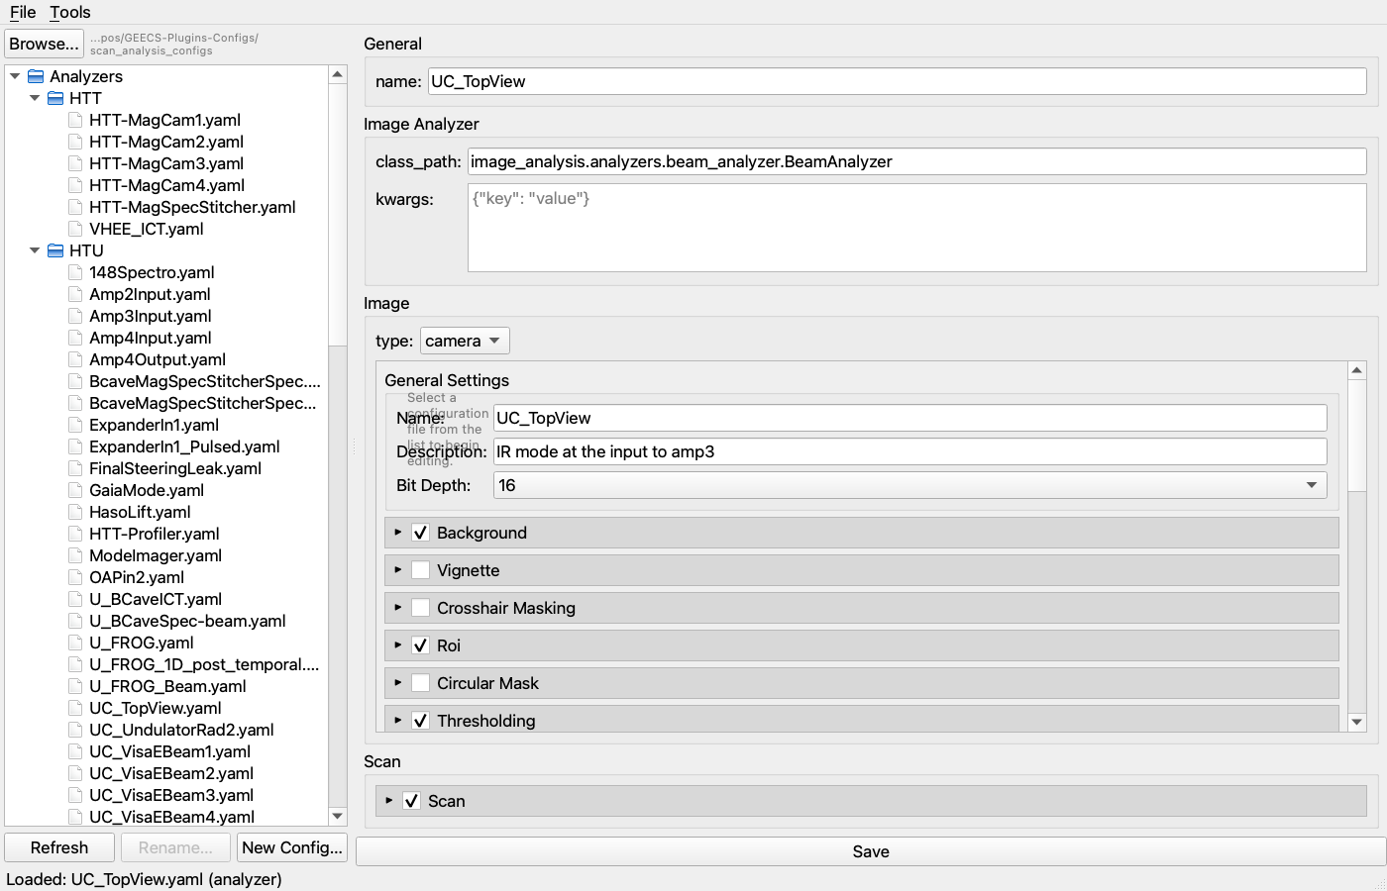Click the file icon beside U_FROG_Beam.yaml
The image size is (1387, 891).
[x=75, y=686]
